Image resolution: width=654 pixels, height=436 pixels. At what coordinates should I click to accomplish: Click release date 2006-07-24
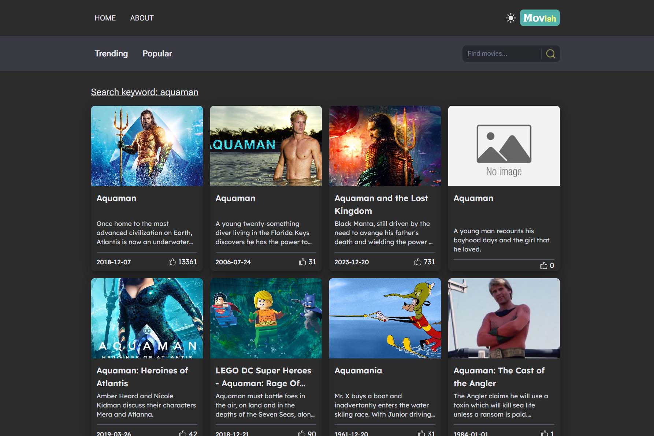click(233, 262)
